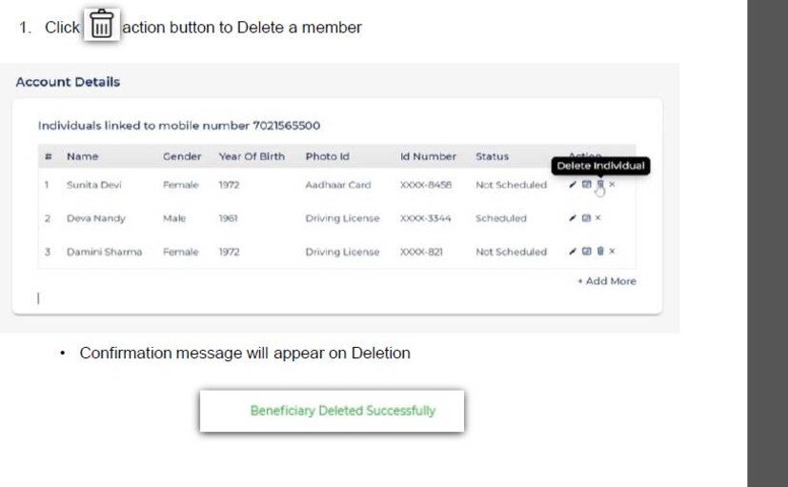Screen dimensions: 788x487
Task: Delete Damini Sharma with the trash icon
Action: (599, 252)
